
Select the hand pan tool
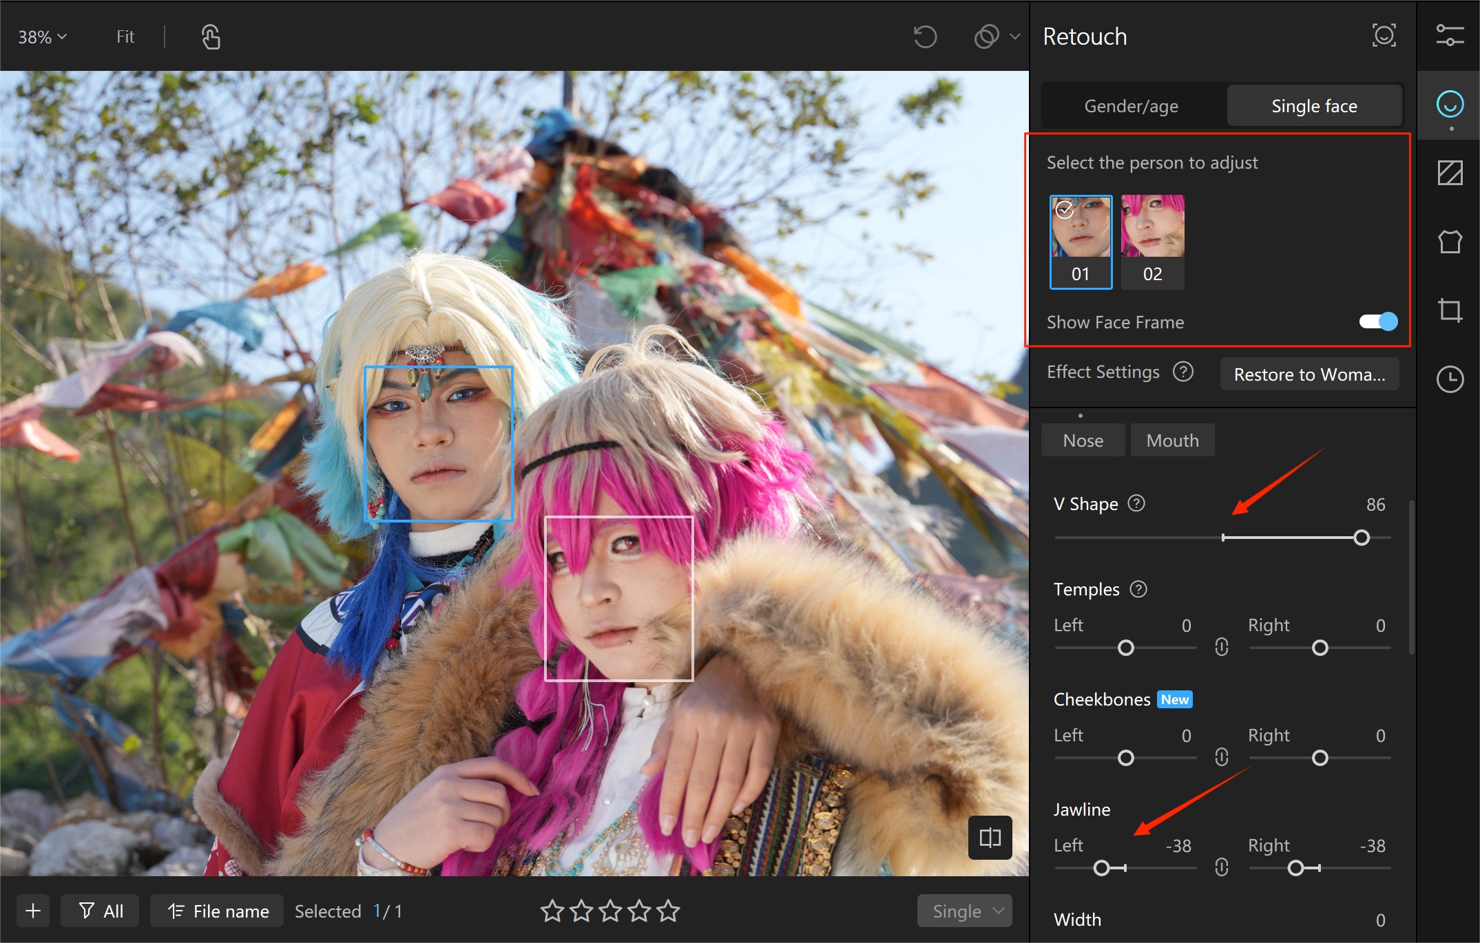(211, 36)
